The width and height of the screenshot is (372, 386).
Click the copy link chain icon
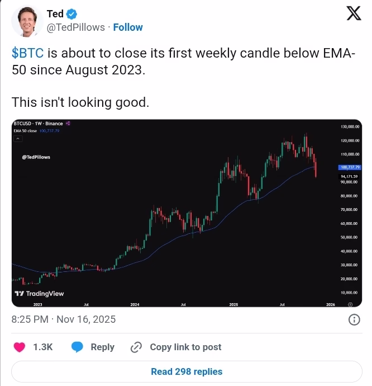136,347
